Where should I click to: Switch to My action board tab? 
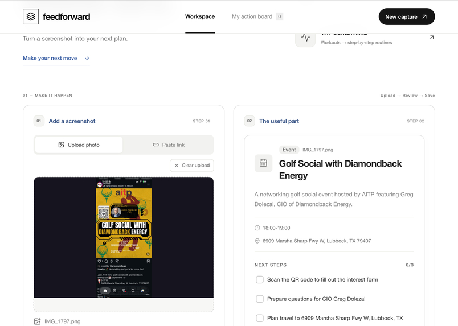pos(252,16)
